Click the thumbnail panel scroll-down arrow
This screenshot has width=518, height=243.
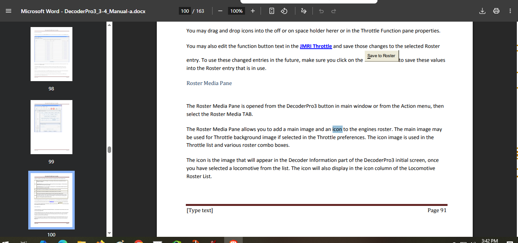[109, 233]
